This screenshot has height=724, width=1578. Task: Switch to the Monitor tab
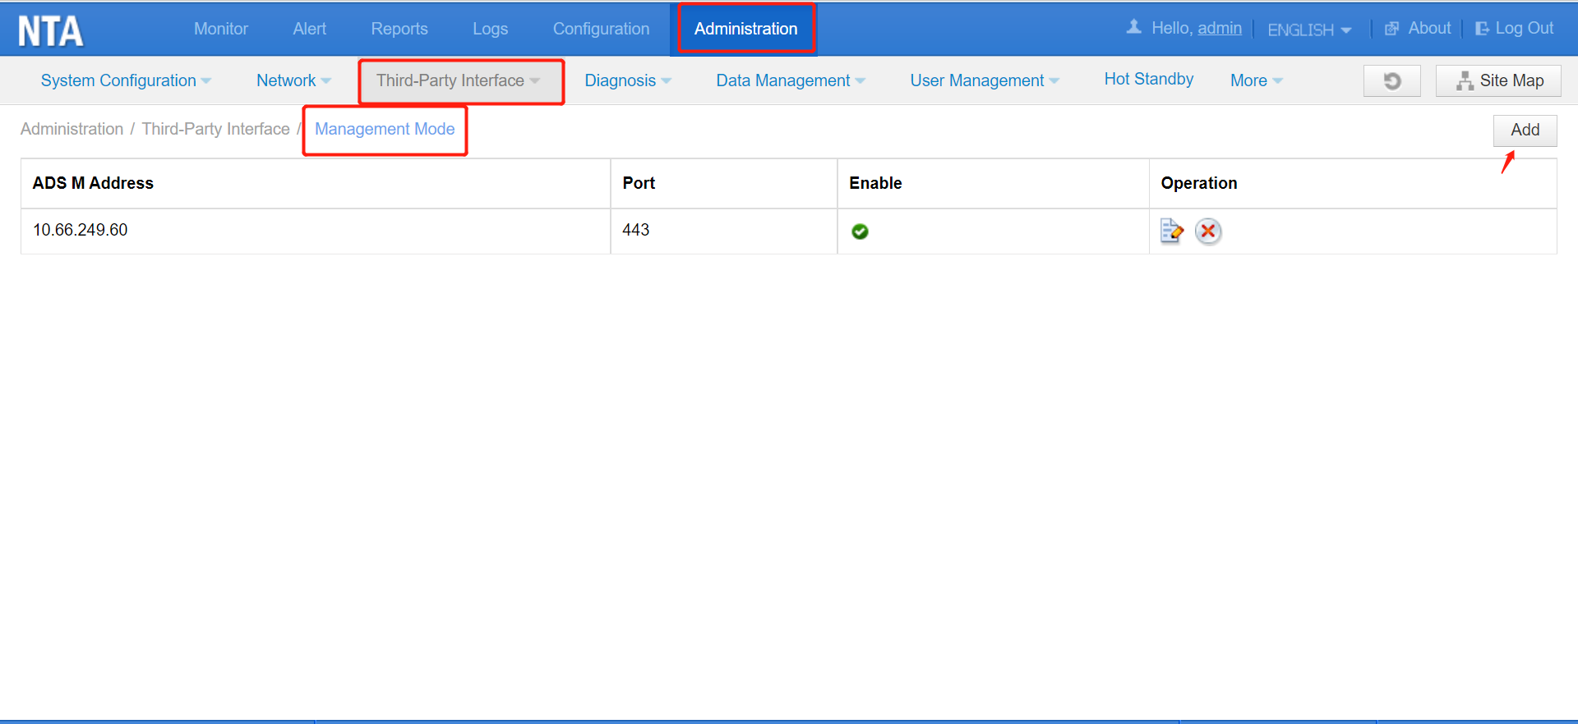[221, 29]
